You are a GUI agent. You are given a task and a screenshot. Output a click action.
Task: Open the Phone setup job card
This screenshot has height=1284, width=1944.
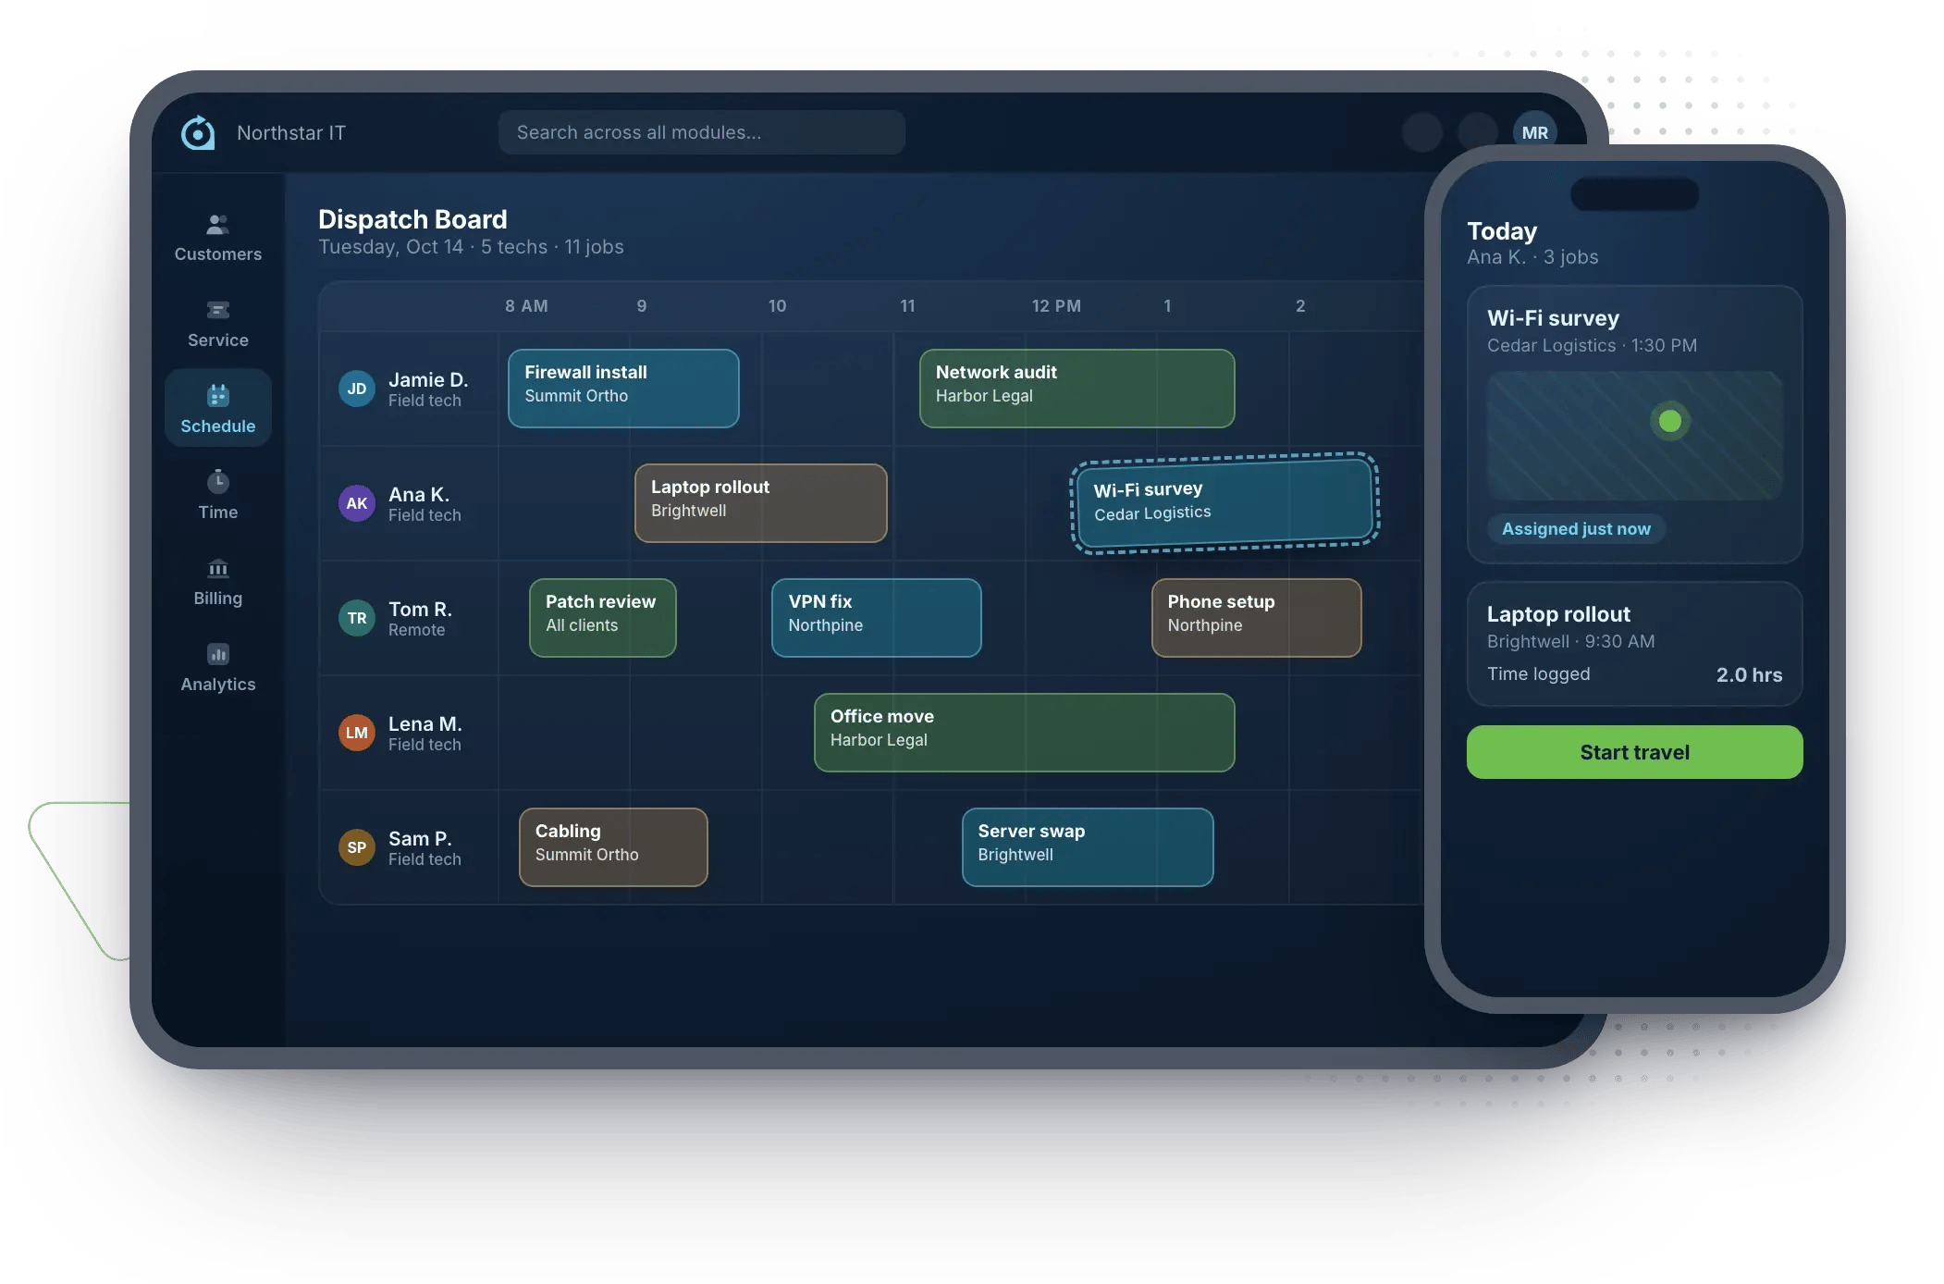tap(1256, 618)
